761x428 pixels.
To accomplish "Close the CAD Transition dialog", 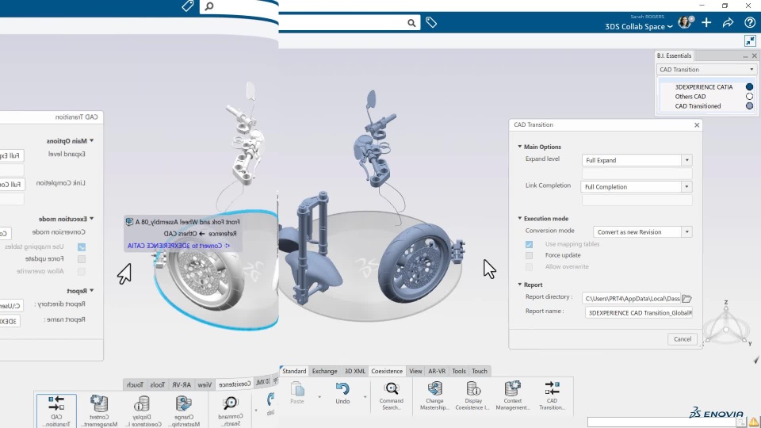I will [697, 124].
